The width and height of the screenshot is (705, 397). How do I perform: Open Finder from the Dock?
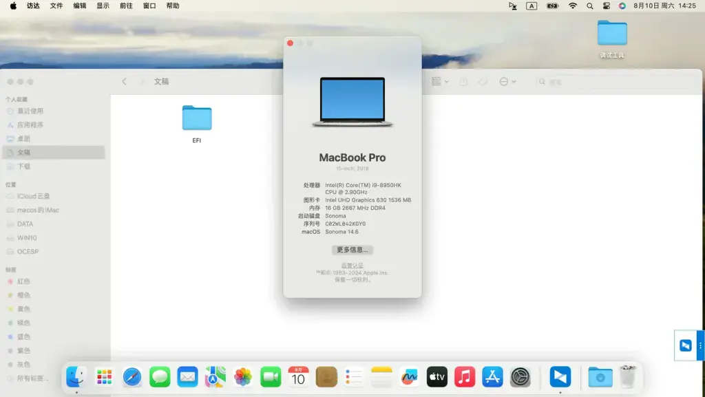pos(76,376)
